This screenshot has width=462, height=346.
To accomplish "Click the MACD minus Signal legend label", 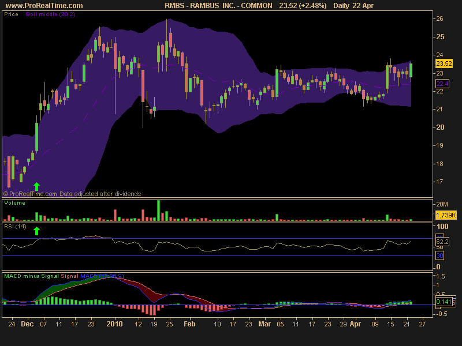I will pyautogui.click(x=32, y=276).
